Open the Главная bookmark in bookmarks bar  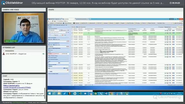[x=76, y=23]
